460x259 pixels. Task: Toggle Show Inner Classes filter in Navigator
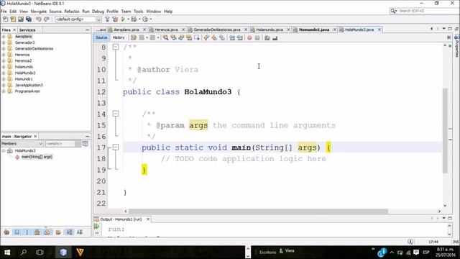click(47, 232)
